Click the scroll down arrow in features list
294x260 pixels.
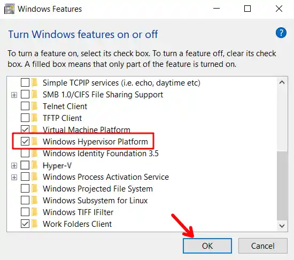click(282, 226)
